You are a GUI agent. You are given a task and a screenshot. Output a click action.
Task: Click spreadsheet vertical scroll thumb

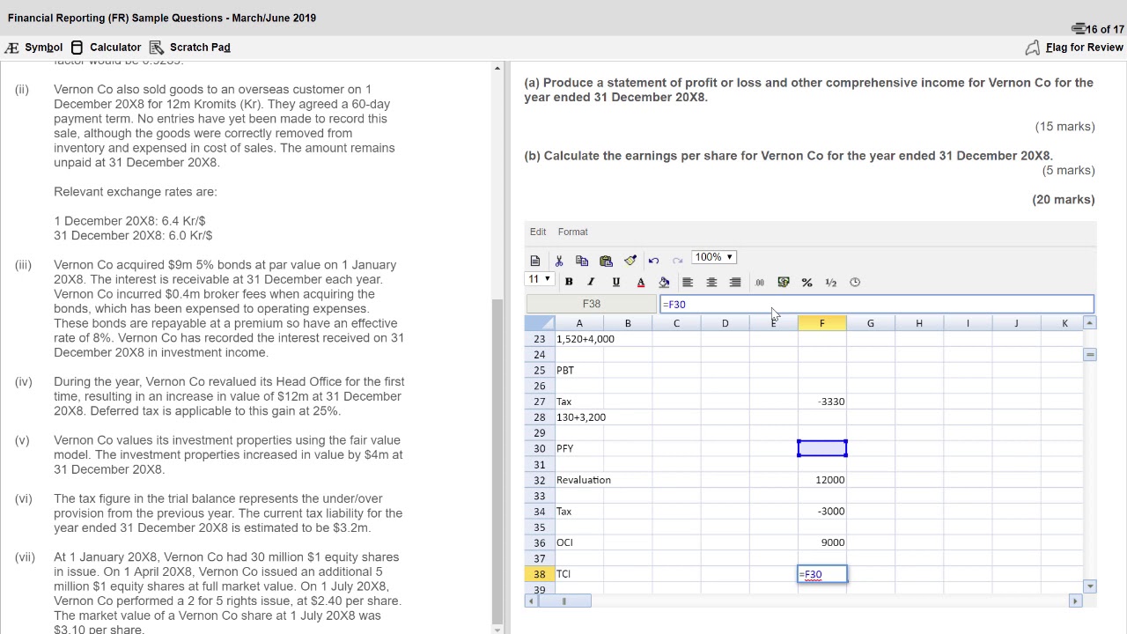tap(1090, 354)
